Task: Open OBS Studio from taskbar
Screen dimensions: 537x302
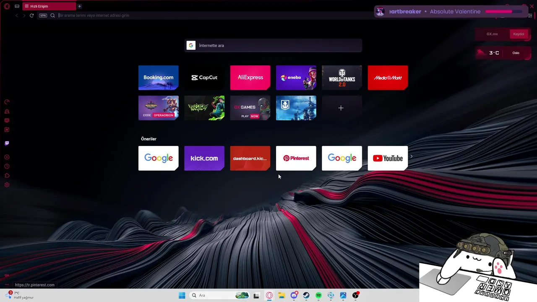Action: tap(355, 295)
